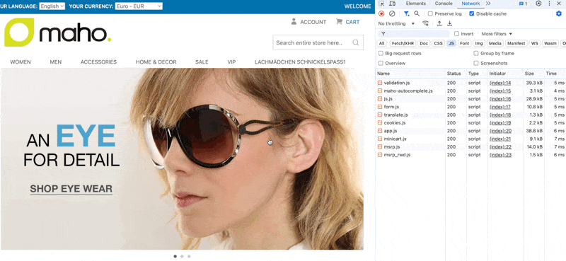Click the export HAR download icon
Image resolution: width=566 pixels, height=261 pixels.
(450, 23)
